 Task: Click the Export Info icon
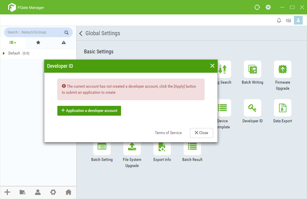click(x=162, y=147)
